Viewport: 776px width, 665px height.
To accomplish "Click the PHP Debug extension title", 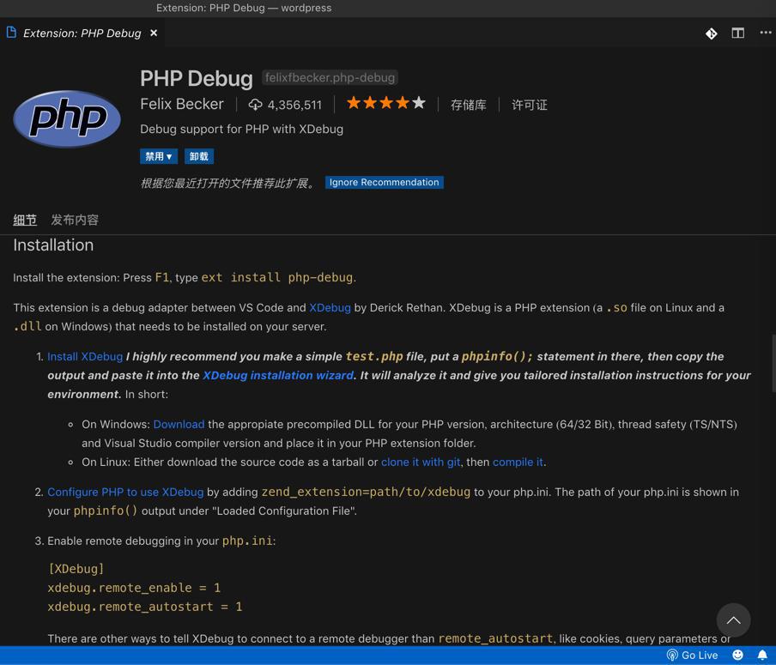I will (197, 78).
